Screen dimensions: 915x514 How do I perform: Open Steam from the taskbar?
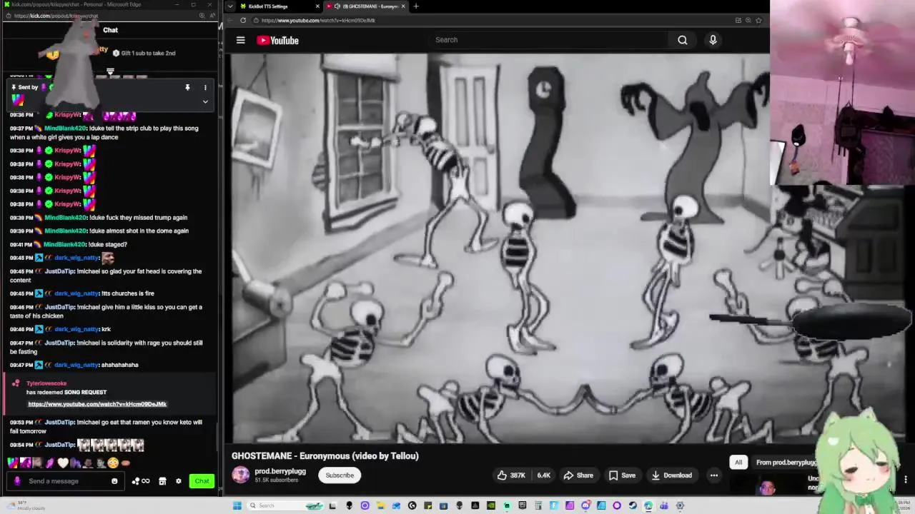[633, 505]
